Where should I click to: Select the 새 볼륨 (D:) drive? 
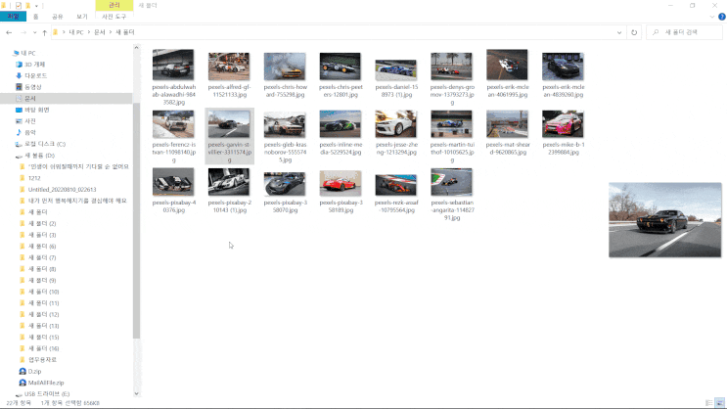click(x=39, y=156)
